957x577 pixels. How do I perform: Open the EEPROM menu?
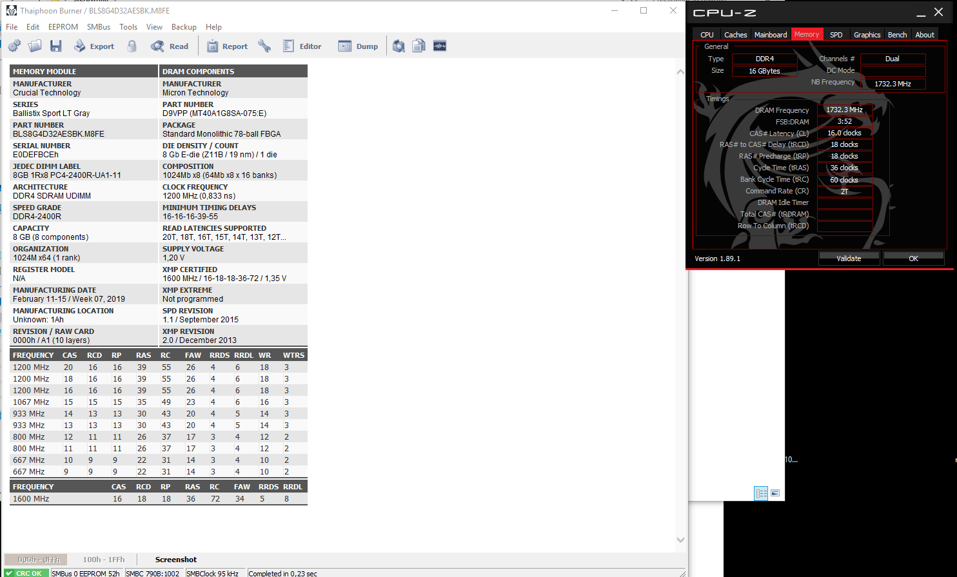coord(63,27)
